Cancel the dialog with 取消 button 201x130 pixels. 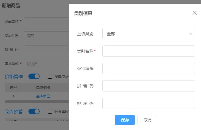[147, 120]
